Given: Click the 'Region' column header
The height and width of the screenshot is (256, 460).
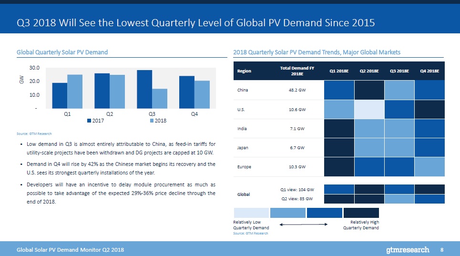Looking at the screenshot, I should tap(244, 71).
